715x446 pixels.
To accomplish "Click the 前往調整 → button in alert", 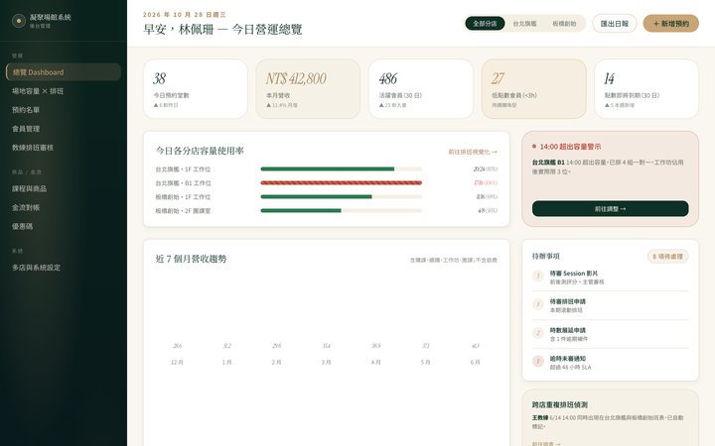I will [x=610, y=209].
